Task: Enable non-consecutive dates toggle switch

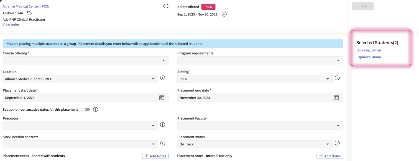Action: click(x=85, y=110)
